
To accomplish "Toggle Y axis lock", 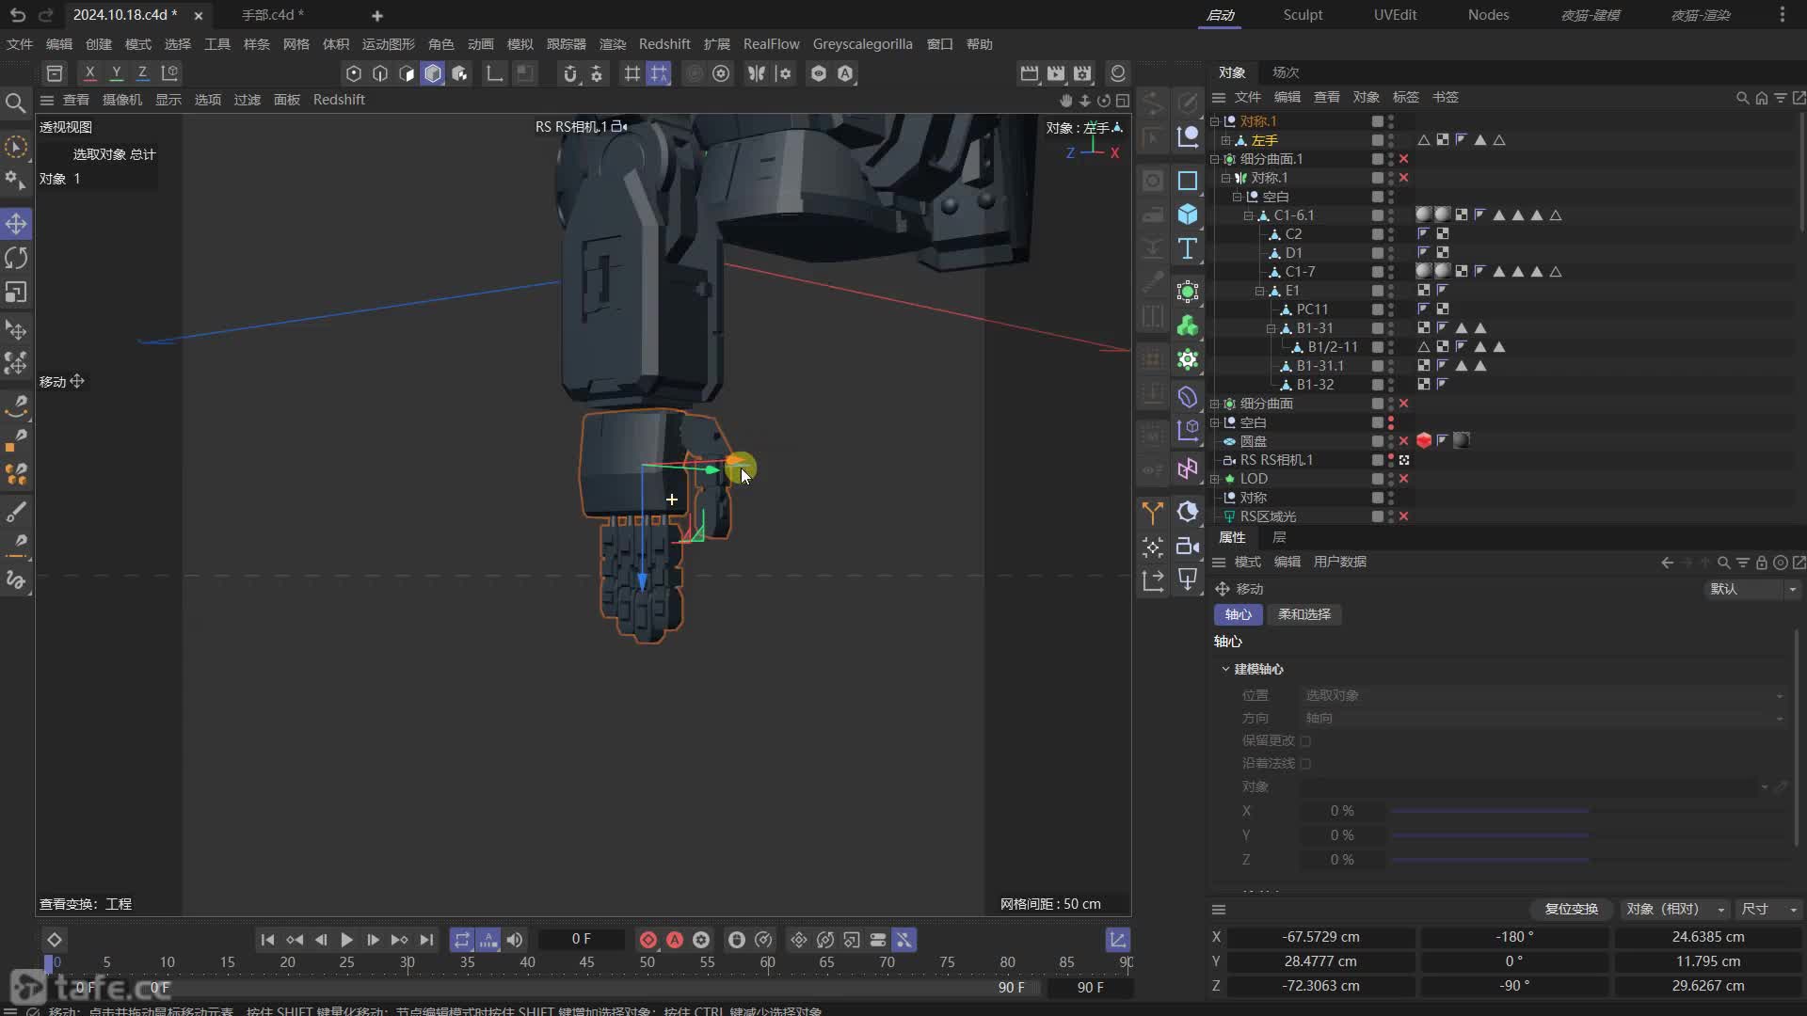I will point(116,72).
